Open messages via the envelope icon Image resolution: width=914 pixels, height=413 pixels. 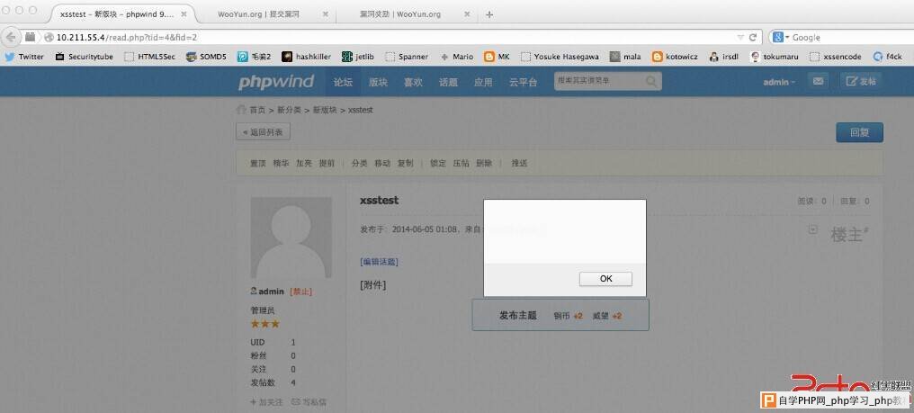pos(818,82)
